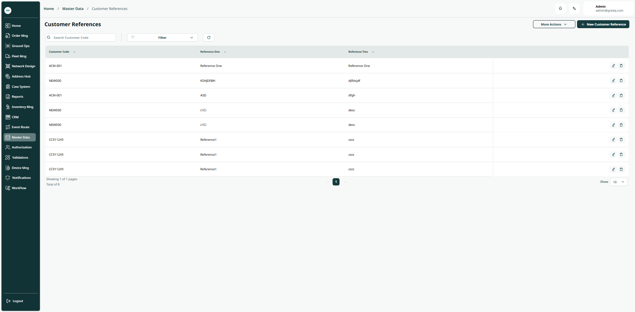The width and height of the screenshot is (635, 312).
Task: Open Inventory Mng section
Action: coord(20,107)
